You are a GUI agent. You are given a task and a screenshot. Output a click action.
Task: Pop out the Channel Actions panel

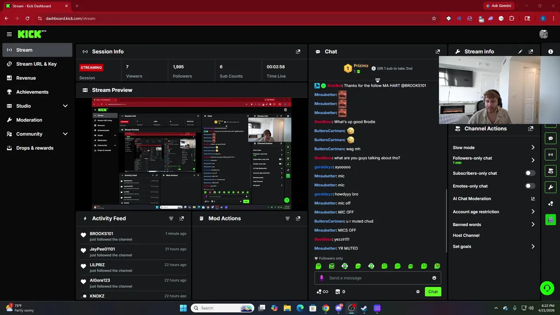click(531, 129)
